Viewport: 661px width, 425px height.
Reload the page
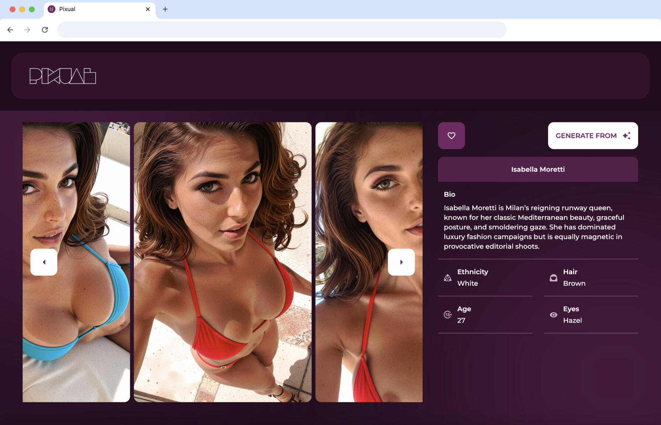pyautogui.click(x=45, y=30)
